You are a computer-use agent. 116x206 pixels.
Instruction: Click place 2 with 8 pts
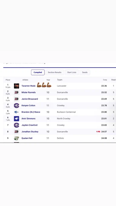click(8, 92)
